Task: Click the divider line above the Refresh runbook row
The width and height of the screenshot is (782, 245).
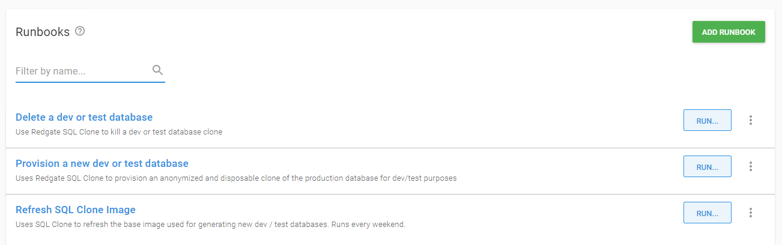Action: click(390, 194)
